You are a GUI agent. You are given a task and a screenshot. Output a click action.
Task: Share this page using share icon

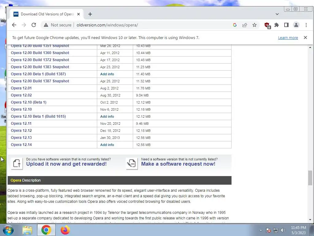pos(244,25)
